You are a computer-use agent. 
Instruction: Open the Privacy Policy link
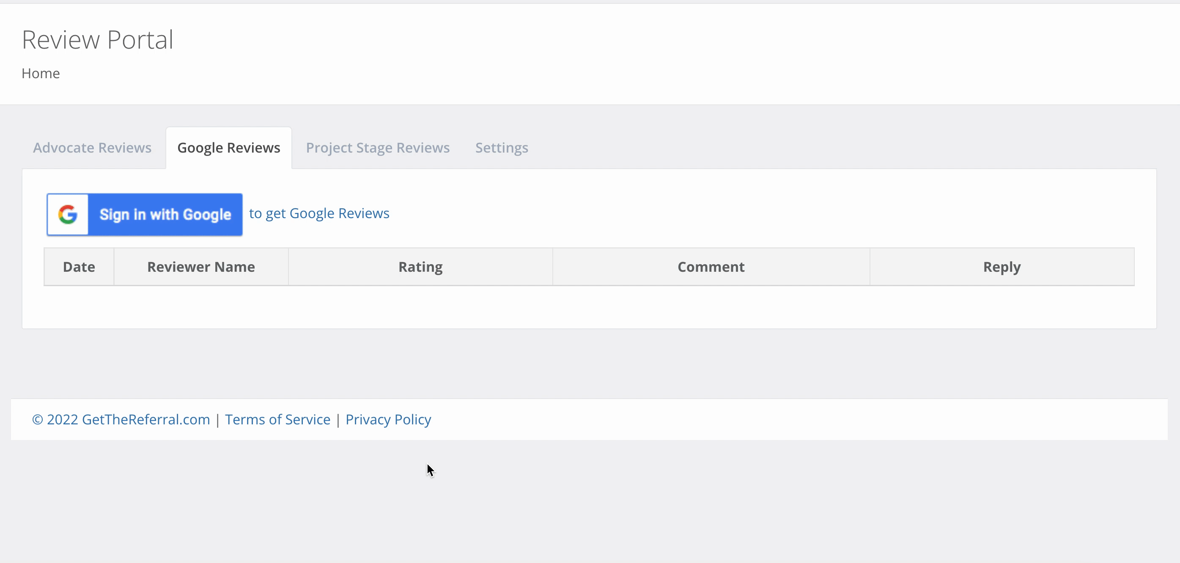pos(388,419)
